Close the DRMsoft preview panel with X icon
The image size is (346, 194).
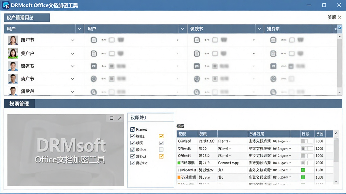(120, 118)
